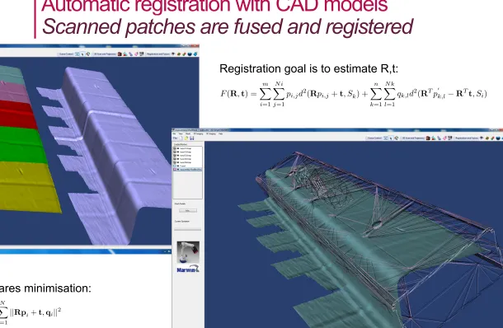Viewport: 503px width, 328px height.
Task: Click the dark red cube scan icon, front window
Action: click(428, 138)
